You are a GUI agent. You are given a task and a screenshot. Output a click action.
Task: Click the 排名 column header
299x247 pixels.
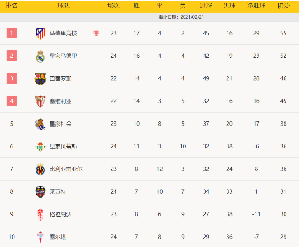click(12, 6)
